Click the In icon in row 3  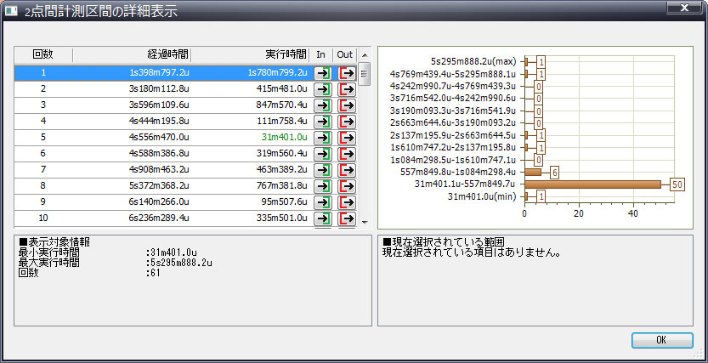click(323, 105)
